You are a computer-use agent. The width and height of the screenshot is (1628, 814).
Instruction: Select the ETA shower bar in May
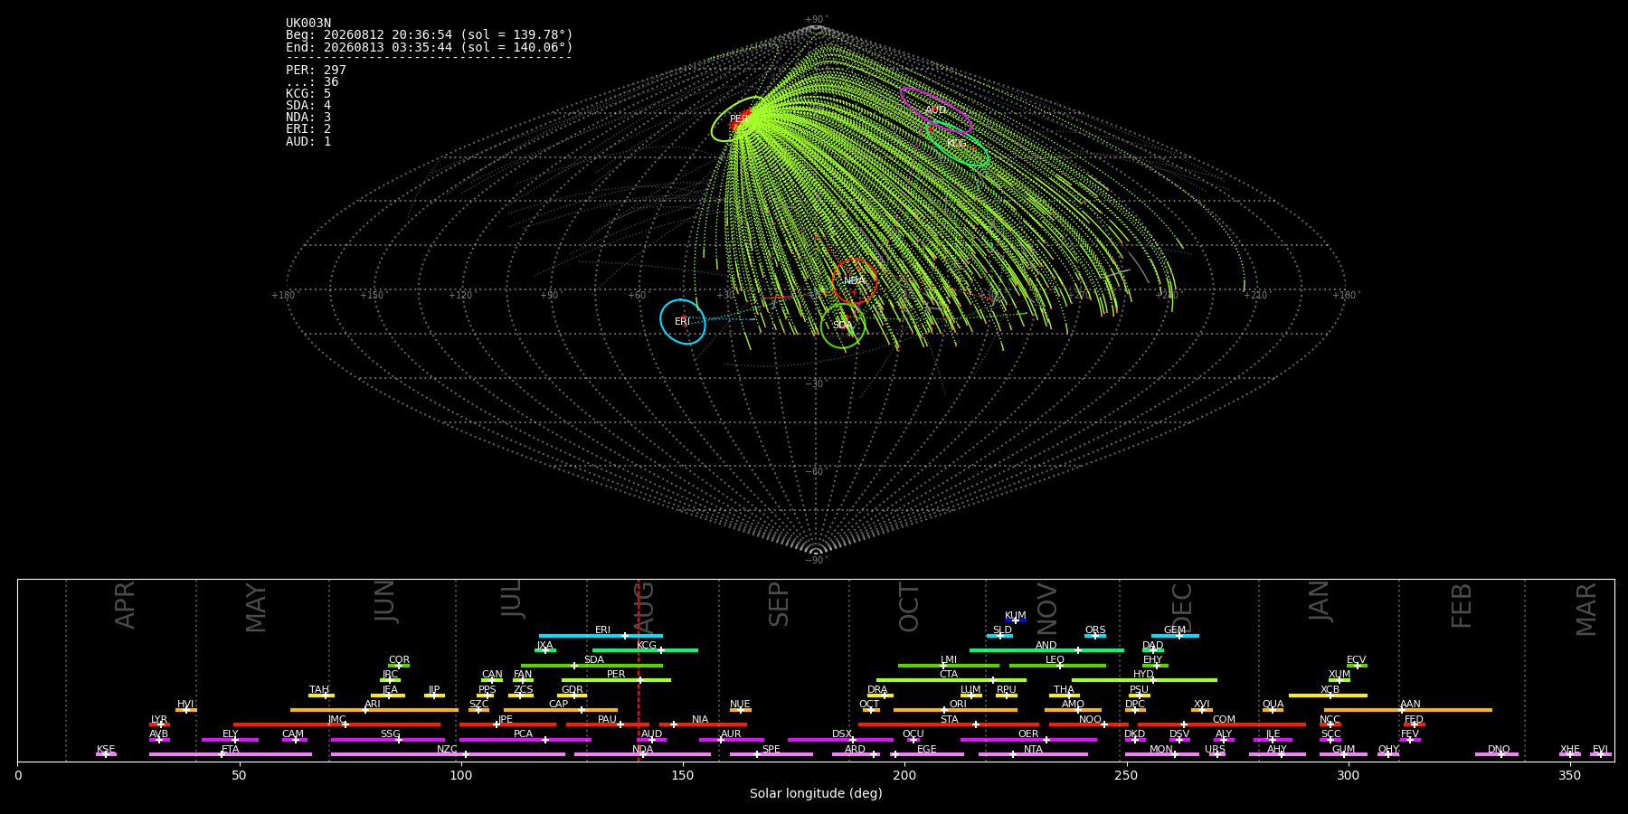pyautogui.click(x=231, y=754)
